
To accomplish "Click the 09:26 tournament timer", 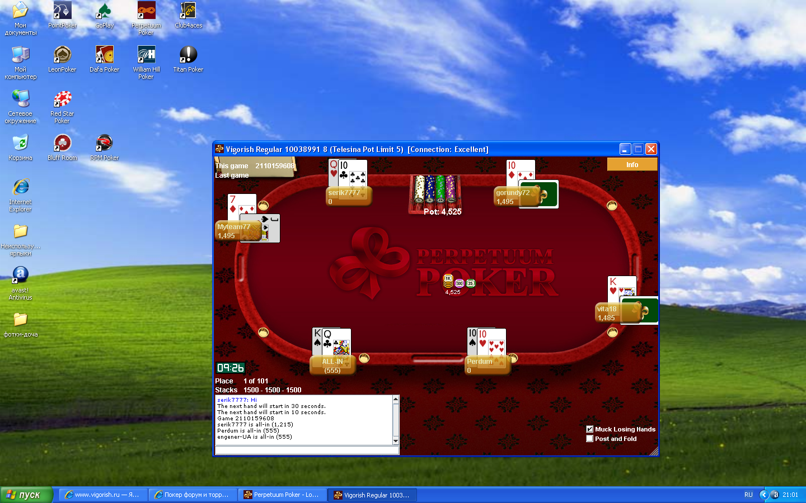I will coord(231,368).
